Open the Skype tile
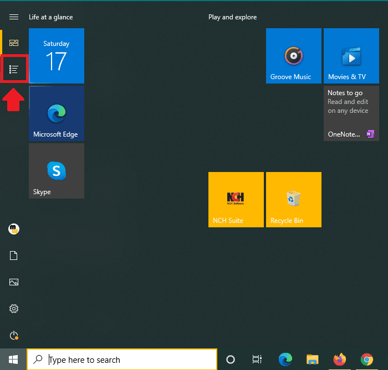 (57, 171)
